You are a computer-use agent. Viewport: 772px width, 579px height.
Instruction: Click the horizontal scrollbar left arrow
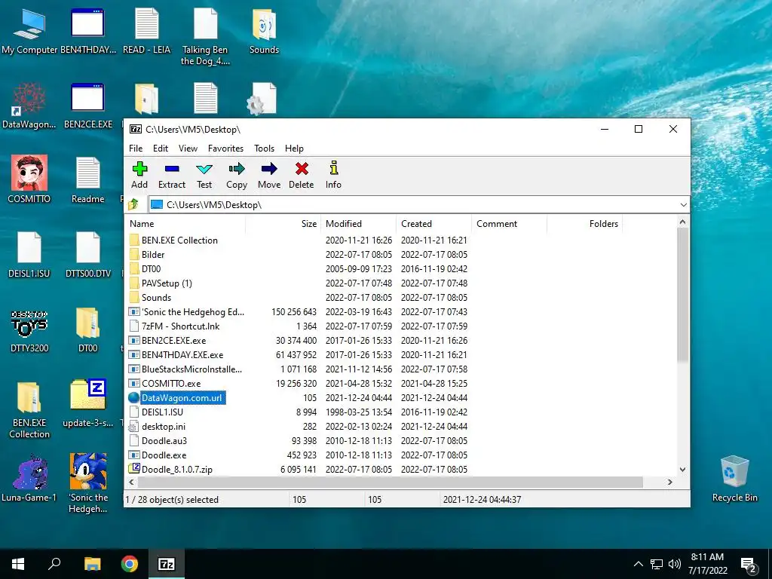click(x=131, y=482)
